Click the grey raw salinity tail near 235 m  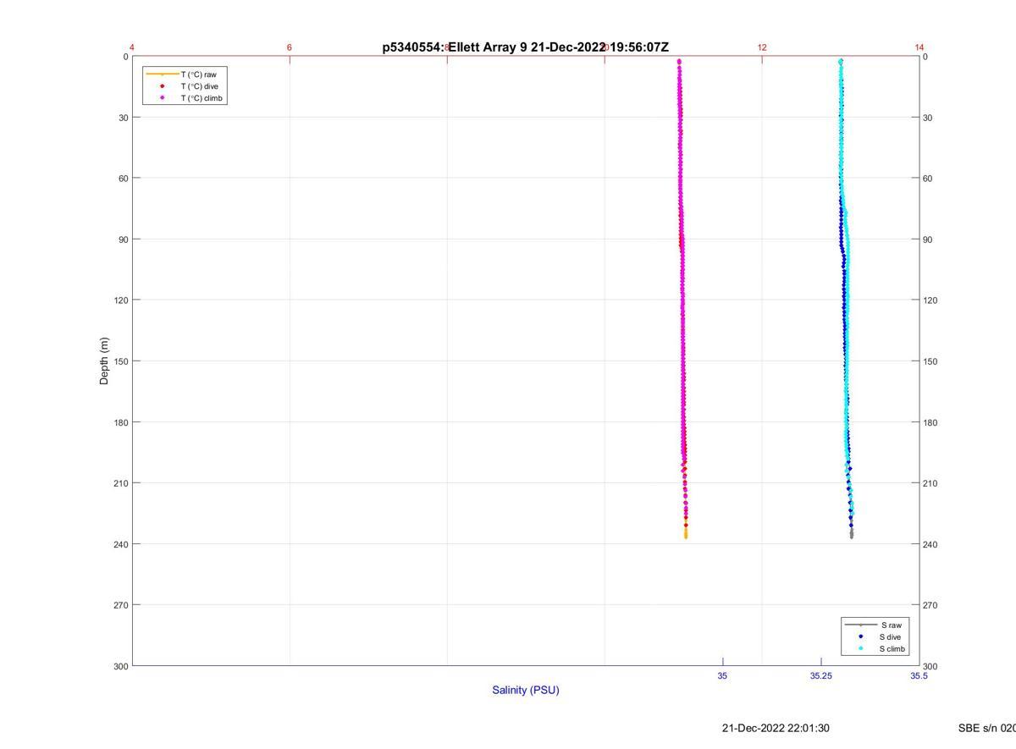852,533
